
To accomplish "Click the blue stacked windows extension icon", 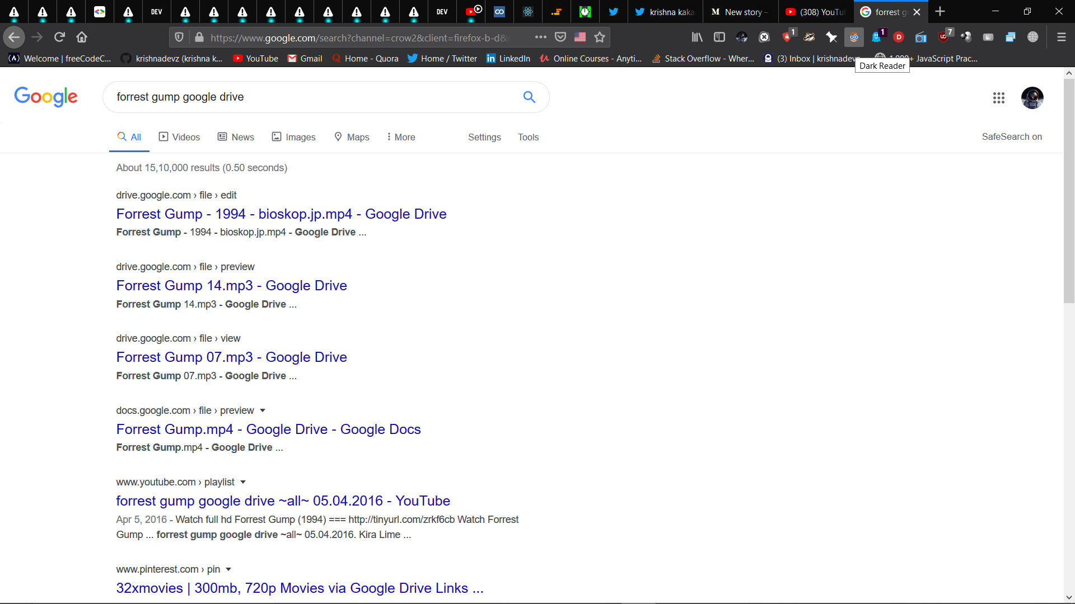I will coord(1011,37).
